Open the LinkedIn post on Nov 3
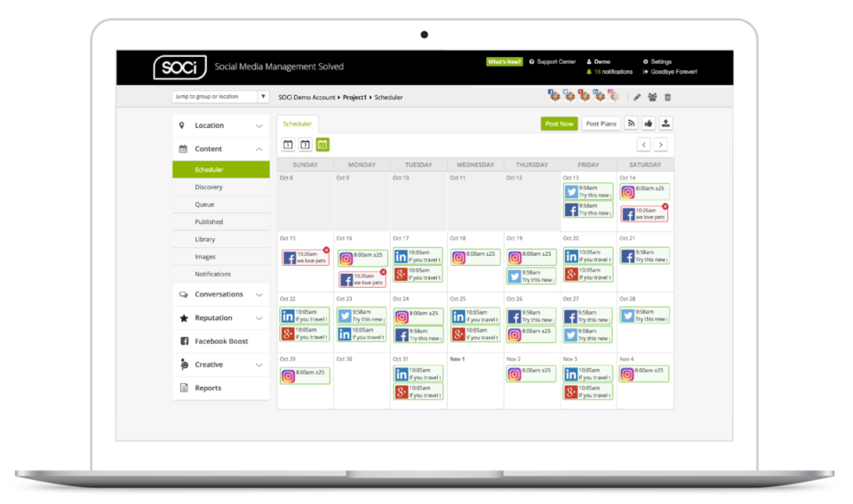The height and width of the screenshot is (504, 853). pos(587,374)
